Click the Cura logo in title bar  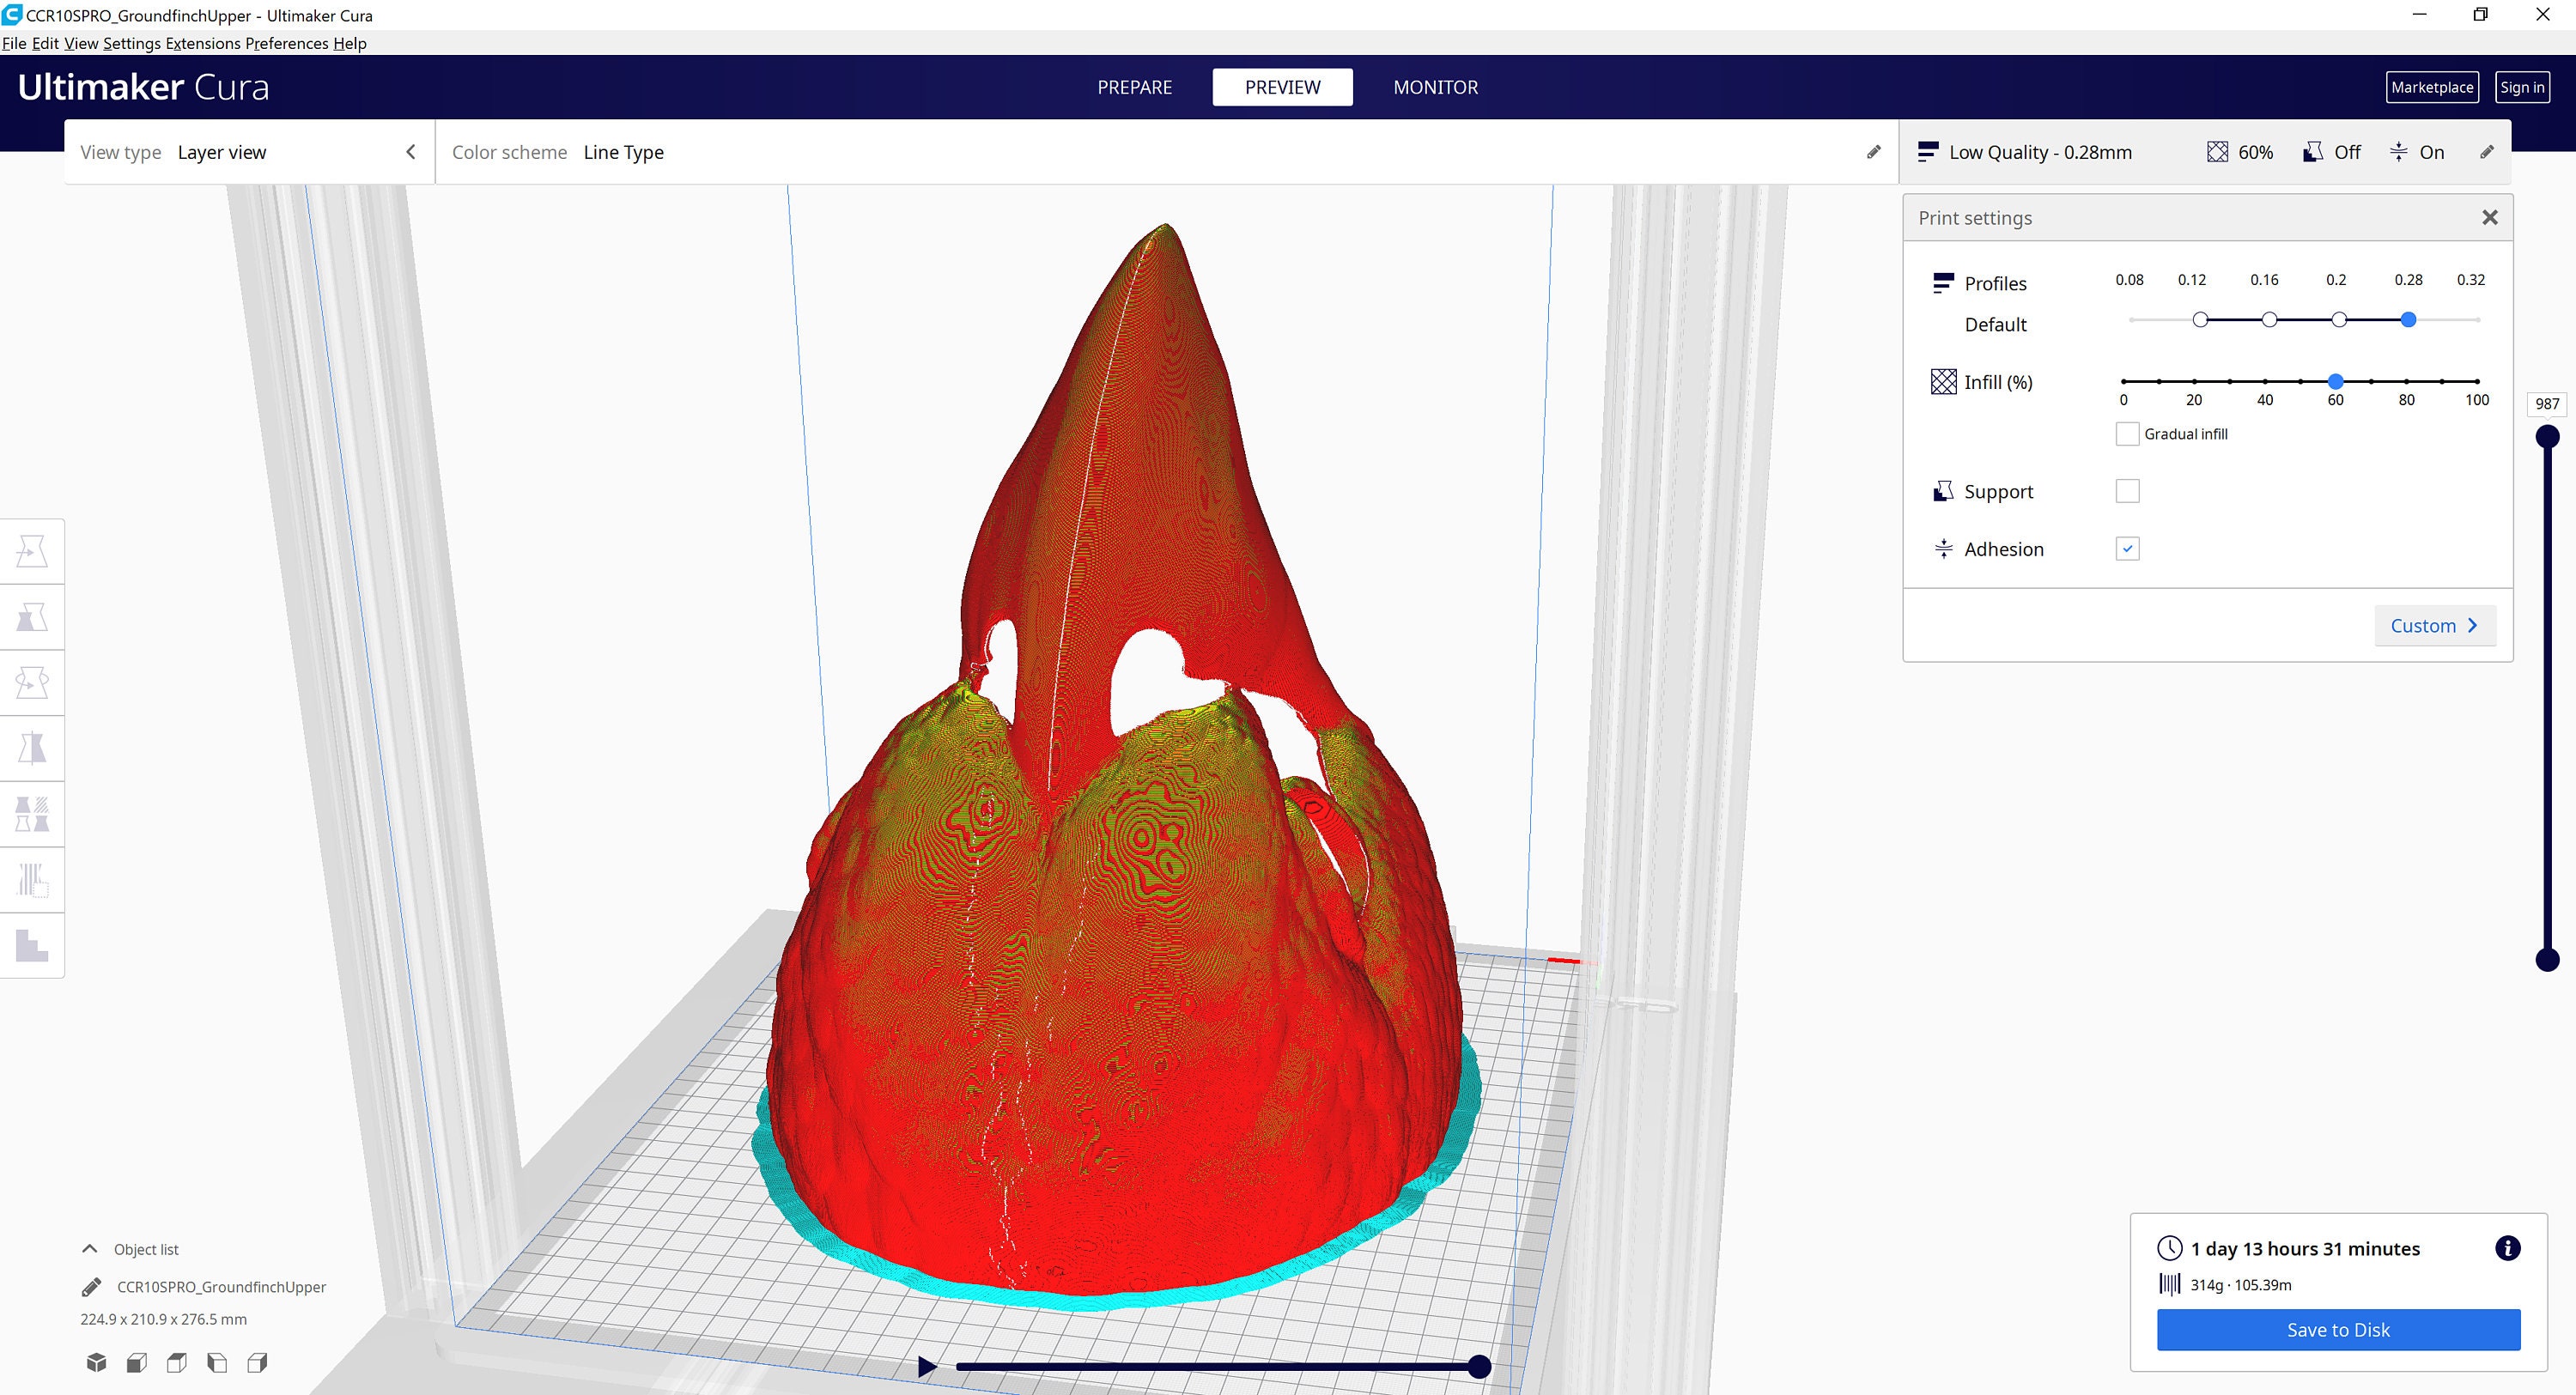pyautogui.click(x=12, y=14)
